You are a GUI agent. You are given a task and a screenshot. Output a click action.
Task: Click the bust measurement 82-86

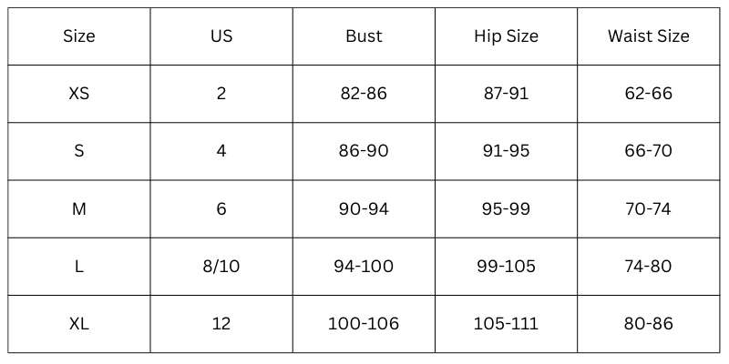(x=364, y=94)
